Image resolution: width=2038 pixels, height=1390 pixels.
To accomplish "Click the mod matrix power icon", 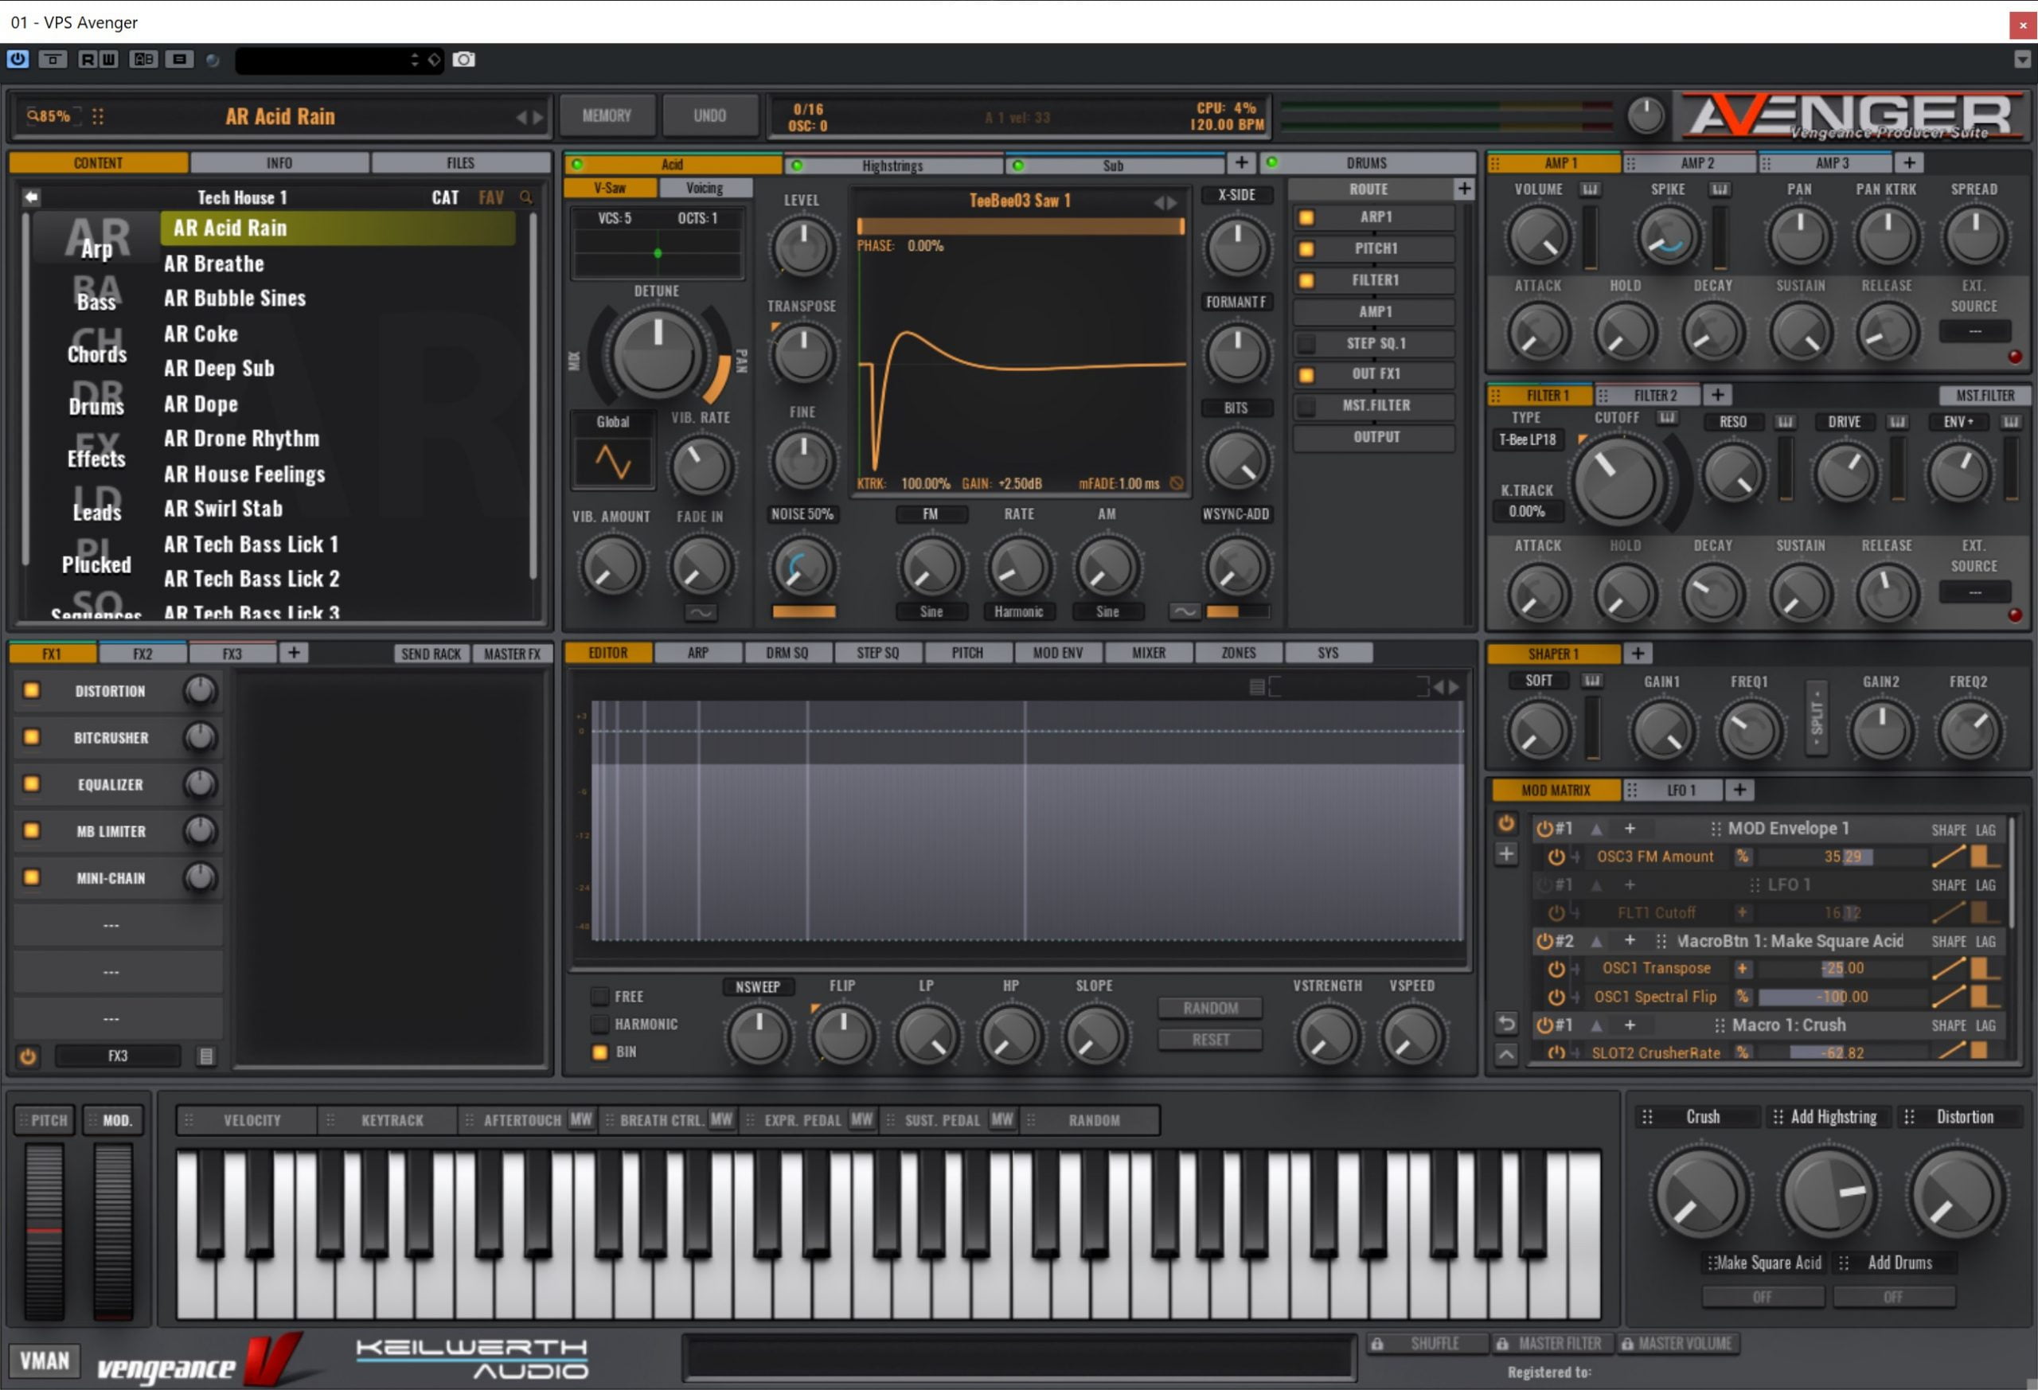I will [1505, 823].
